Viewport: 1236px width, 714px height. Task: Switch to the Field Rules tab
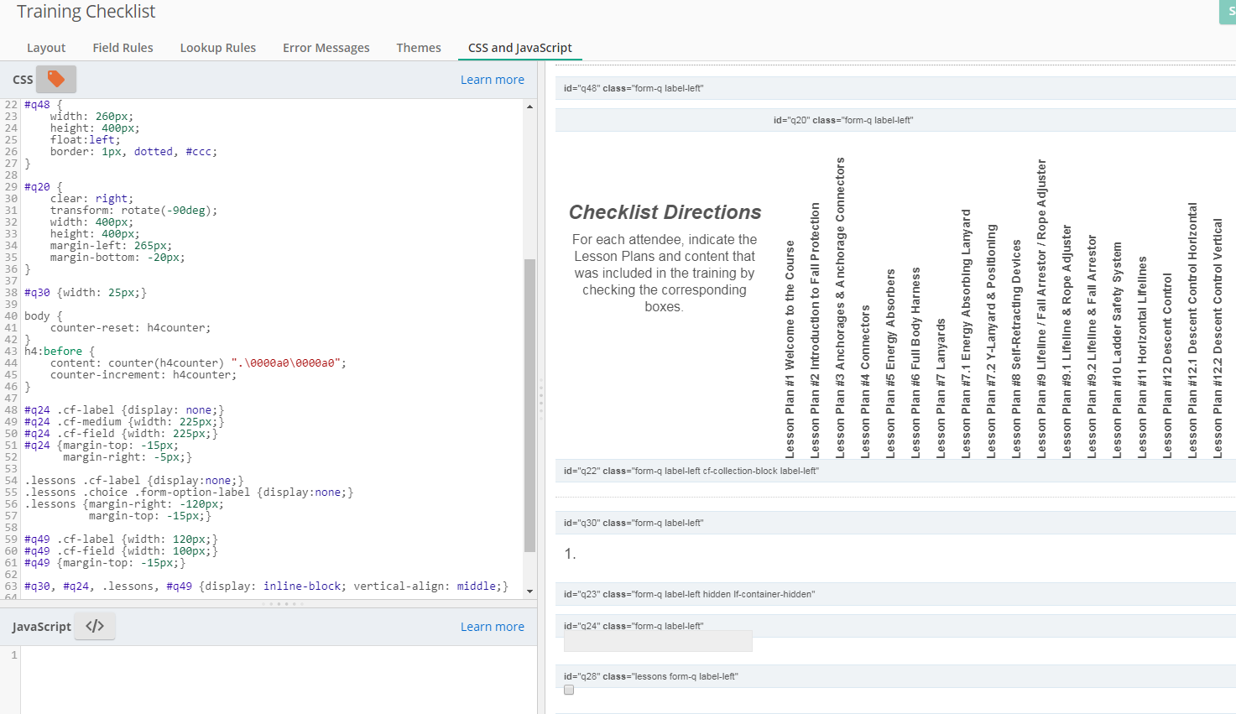click(x=123, y=48)
